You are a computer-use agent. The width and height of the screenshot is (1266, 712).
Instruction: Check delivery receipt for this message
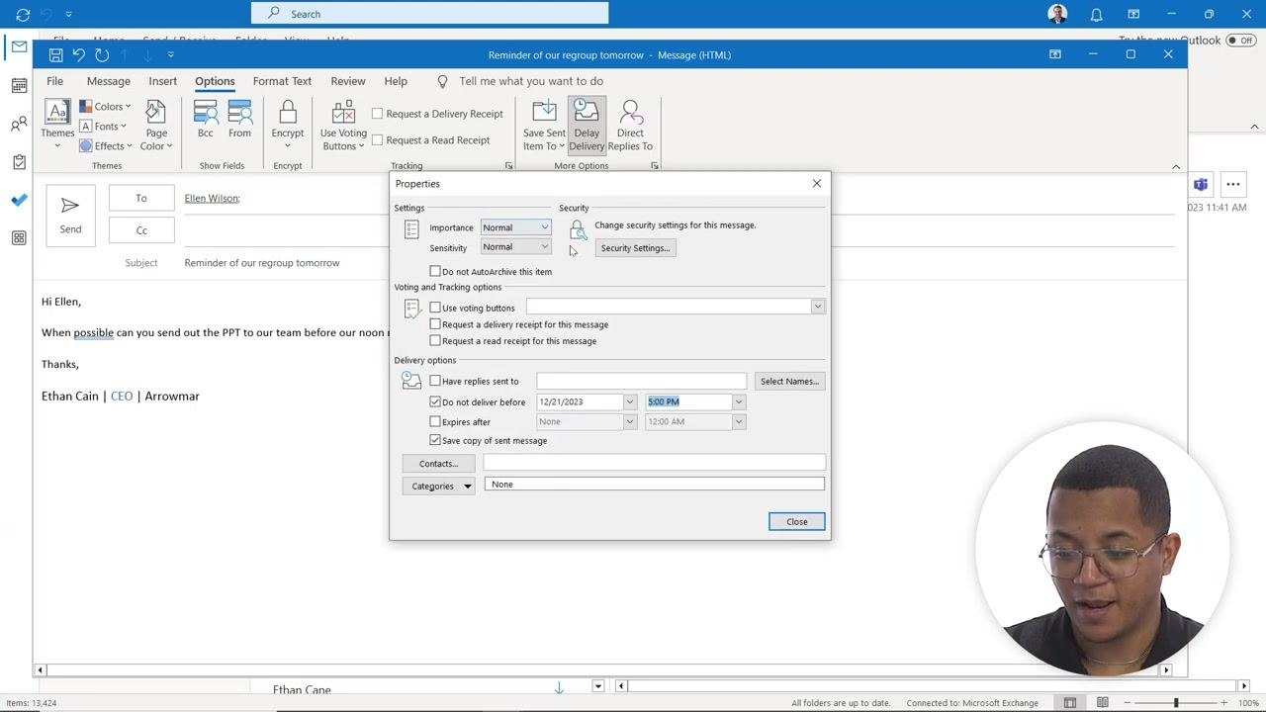(435, 324)
